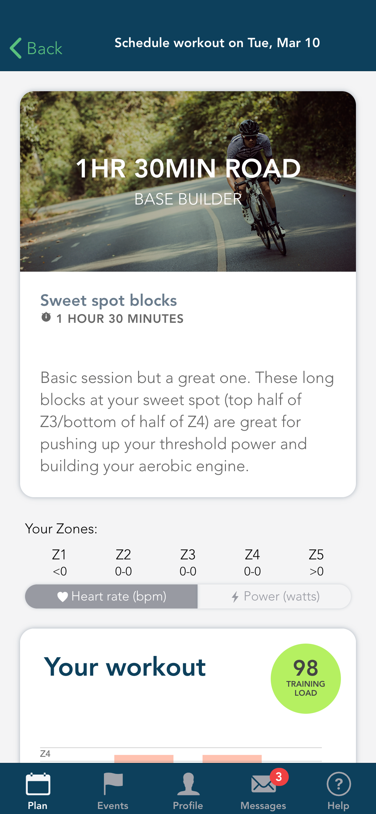Open Help via the question mark icon

tap(338, 784)
